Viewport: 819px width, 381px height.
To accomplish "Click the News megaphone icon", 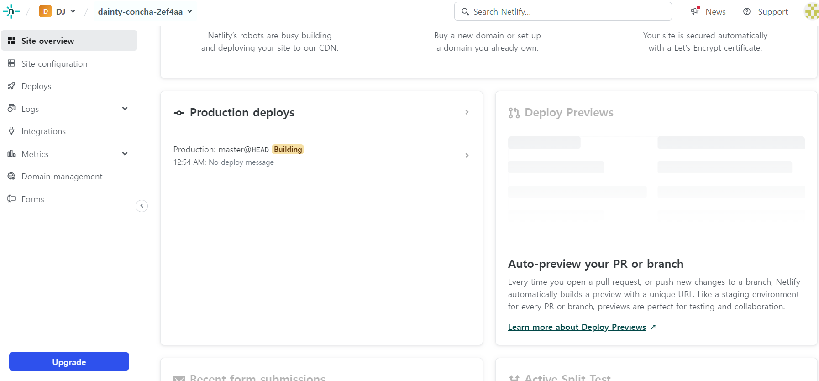I will pyautogui.click(x=695, y=11).
